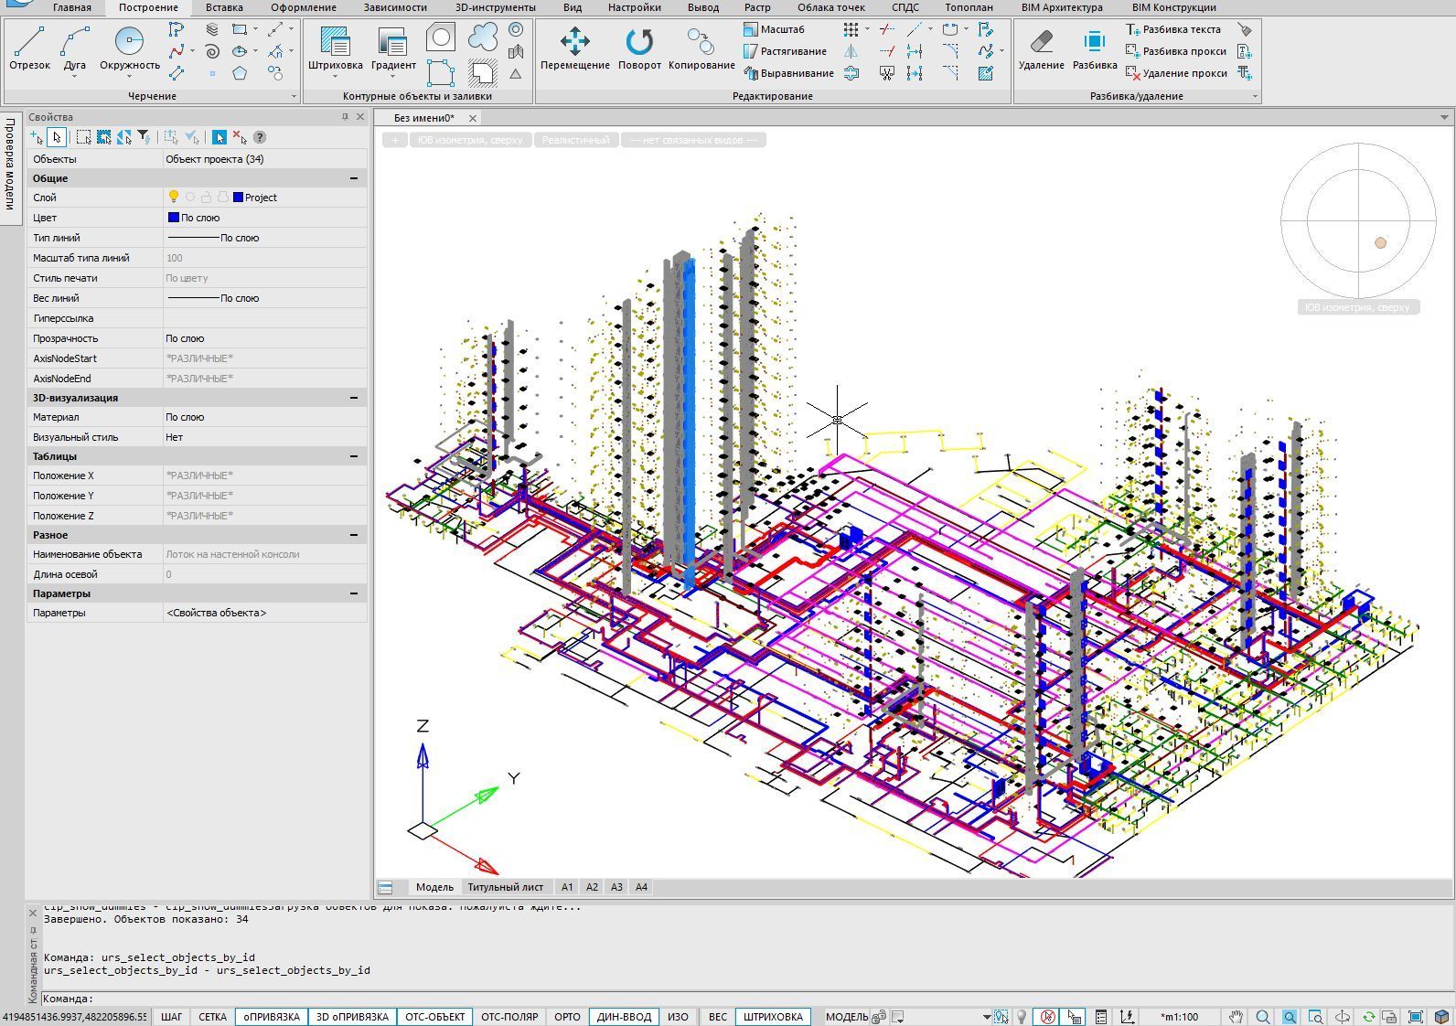Click the Реалистичный visual style label
This screenshot has width=1456, height=1026.
pos(575,140)
